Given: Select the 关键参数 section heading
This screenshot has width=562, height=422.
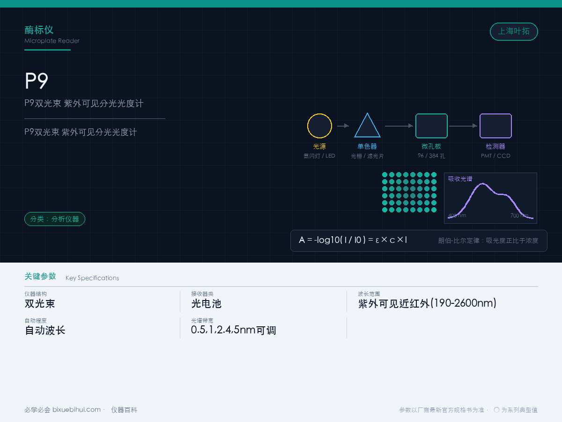Looking at the screenshot, I should point(40,276).
